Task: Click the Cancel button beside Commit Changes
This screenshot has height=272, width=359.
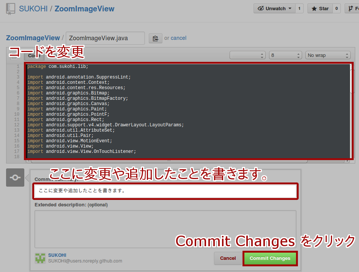Action: click(x=228, y=258)
